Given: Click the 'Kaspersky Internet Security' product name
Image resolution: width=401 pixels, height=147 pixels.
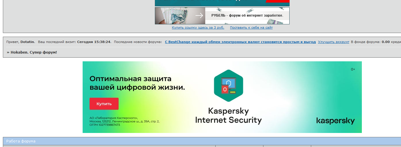Looking at the screenshot, I should point(229,115).
